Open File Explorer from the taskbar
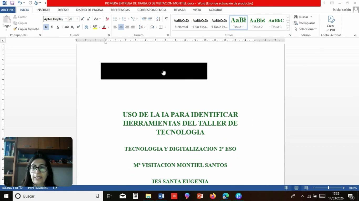Screen dimensions: 359x201 pyautogui.click(x=148, y=196)
